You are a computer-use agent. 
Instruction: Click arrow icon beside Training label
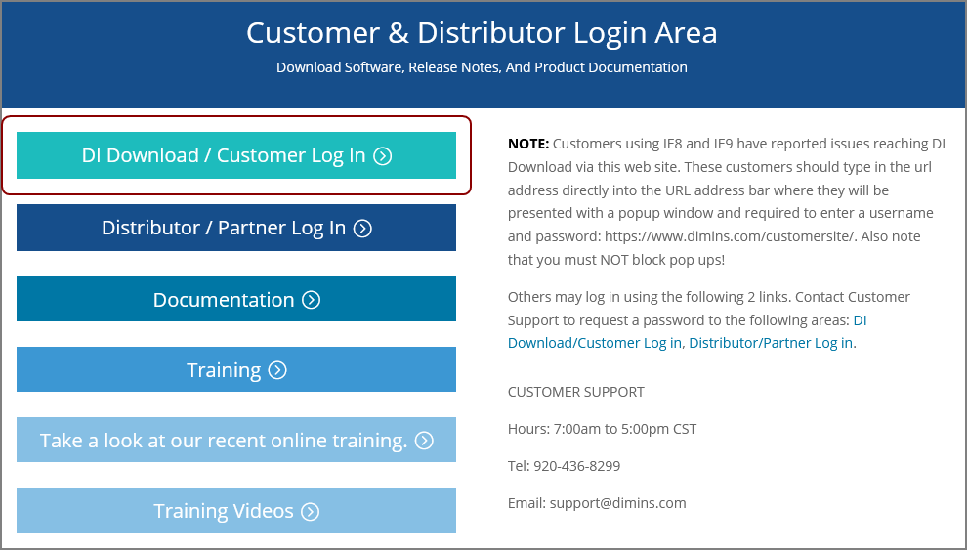[277, 370]
